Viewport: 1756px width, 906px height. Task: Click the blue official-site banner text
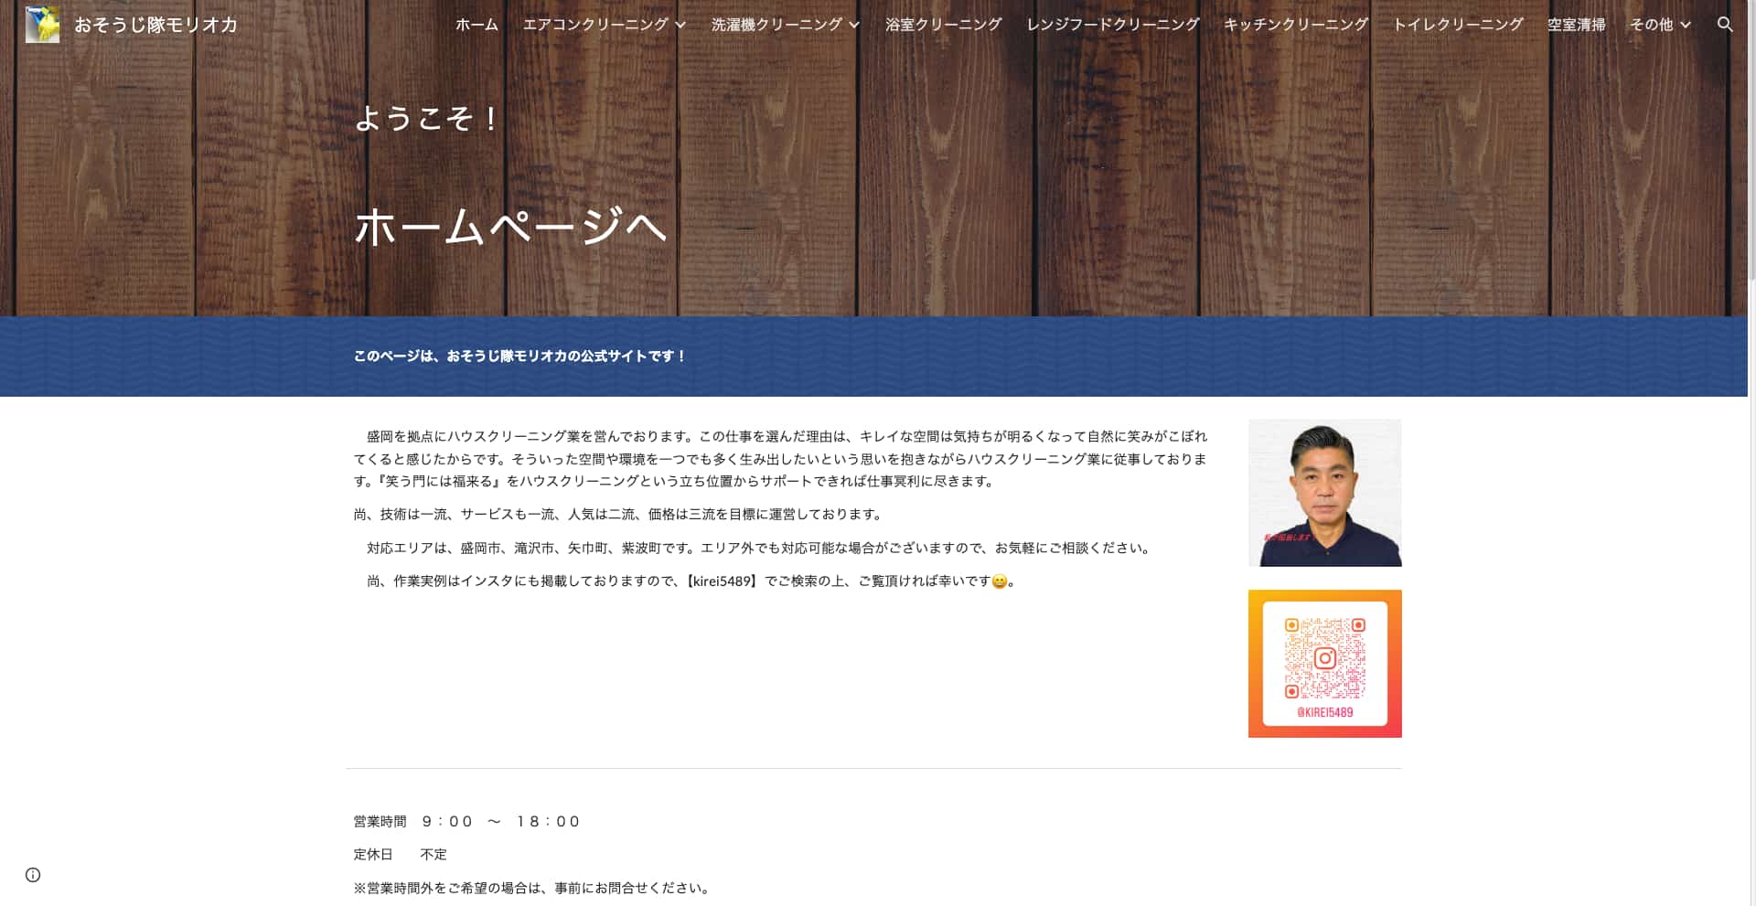(x=519, y=356)
